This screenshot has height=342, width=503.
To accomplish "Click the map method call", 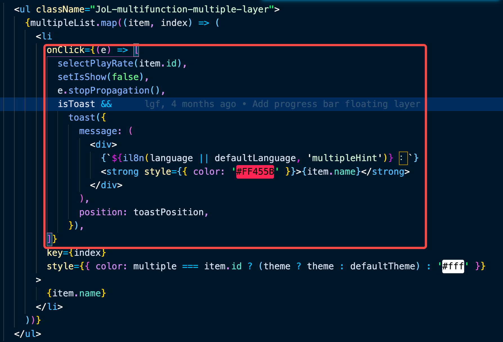I will pos(109,23).
